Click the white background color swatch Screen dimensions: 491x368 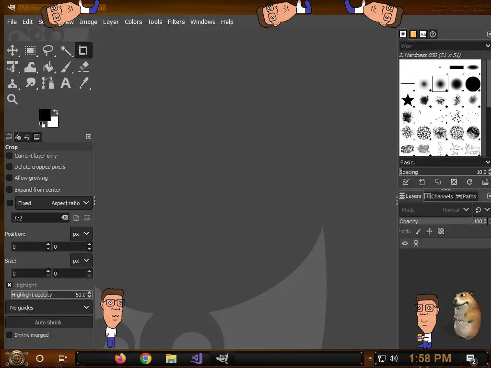click(54, 123)
